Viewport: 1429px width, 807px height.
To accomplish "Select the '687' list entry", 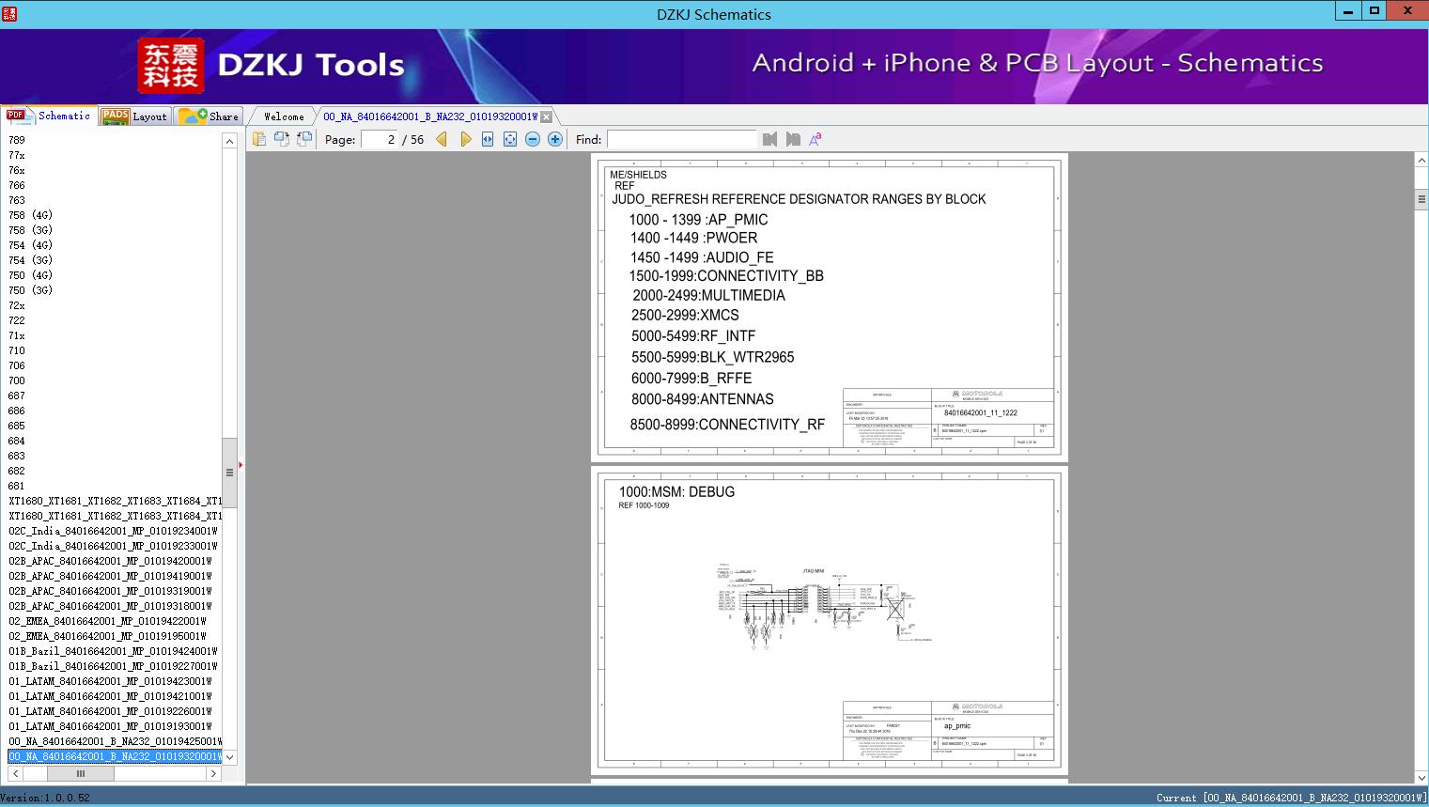I will [x=17, y=396].
